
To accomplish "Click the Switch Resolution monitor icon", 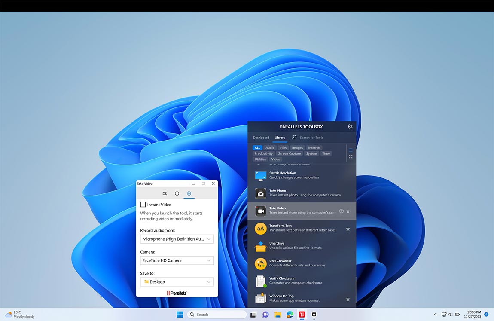I will pyautogui.click(x=260, y=175).
